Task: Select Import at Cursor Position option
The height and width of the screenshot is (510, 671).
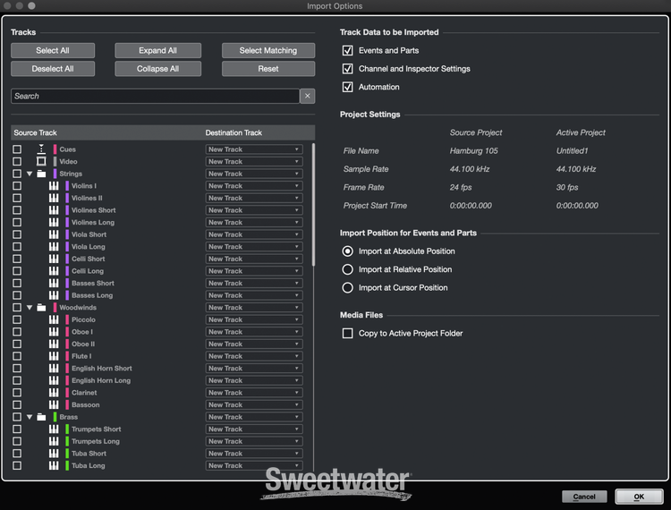Action: [x=348, y=287]
